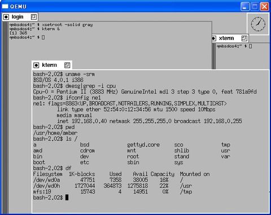Viewport: 271px width, 215px height.
Task: Maximize the QEMU window
Action: pyautogui.click(x=255, y=7)
